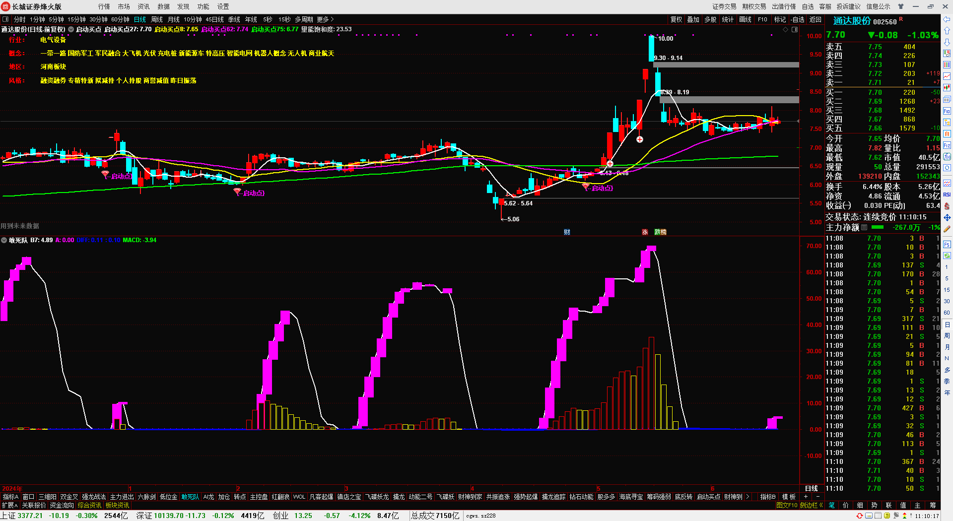Switch chart period to 周线
Viewport: 953px width, 521px height.
(157, 19)
